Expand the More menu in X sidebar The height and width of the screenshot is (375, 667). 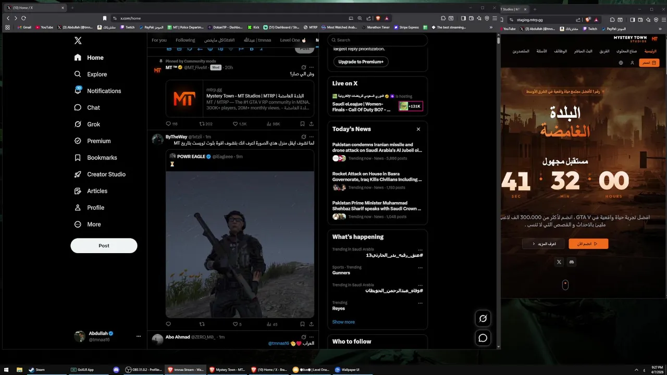coord(88,224)
